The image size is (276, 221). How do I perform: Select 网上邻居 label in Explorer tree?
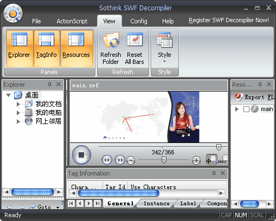48,121
